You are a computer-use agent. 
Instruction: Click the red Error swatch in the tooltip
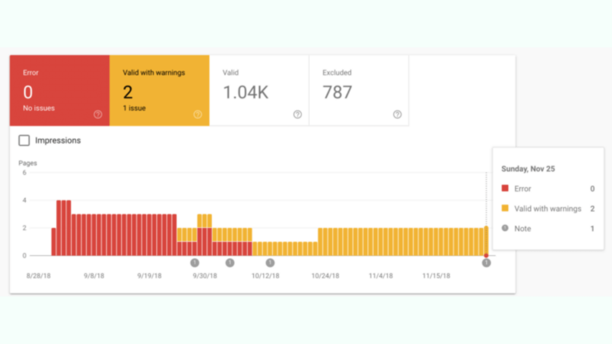pos(505,188)
